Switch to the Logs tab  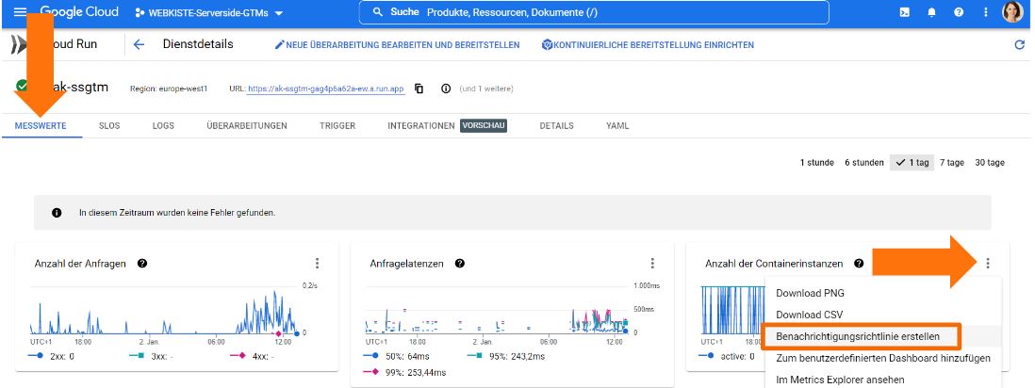pyautogui.click(x=163, y=125)
